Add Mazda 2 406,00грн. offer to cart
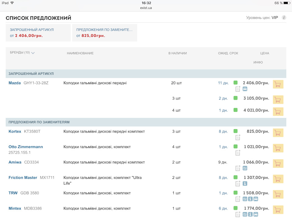Image resolution: width=292 pixels, height=219 pixels. coord(278,84)
